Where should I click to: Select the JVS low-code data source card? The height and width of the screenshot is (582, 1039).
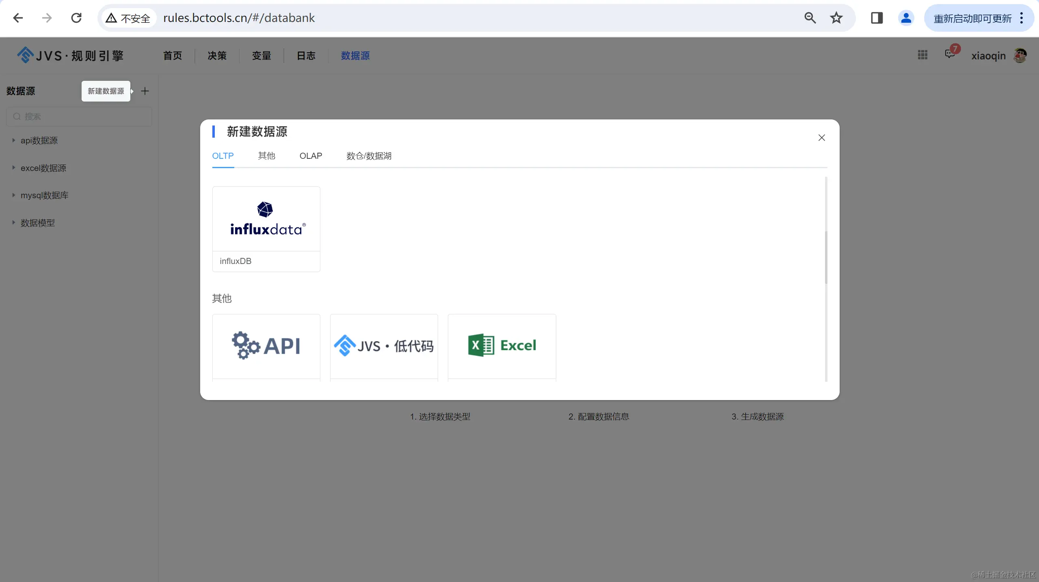point(384,346)
